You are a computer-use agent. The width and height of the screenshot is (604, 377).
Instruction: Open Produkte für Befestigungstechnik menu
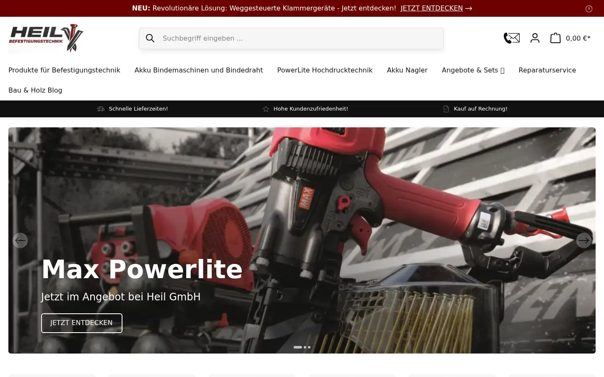pos(64,70)
